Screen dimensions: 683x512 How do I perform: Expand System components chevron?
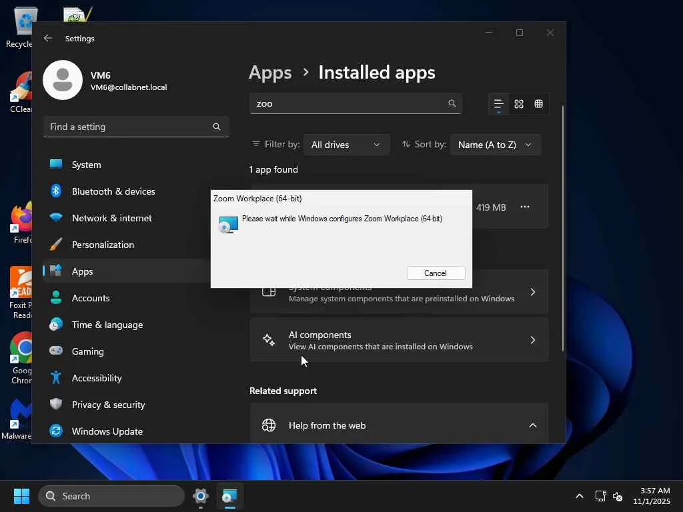point(533,292)
